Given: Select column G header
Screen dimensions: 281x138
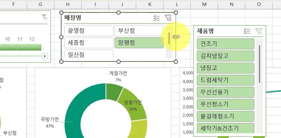Looking at the screenshot, I should point(41,4).
